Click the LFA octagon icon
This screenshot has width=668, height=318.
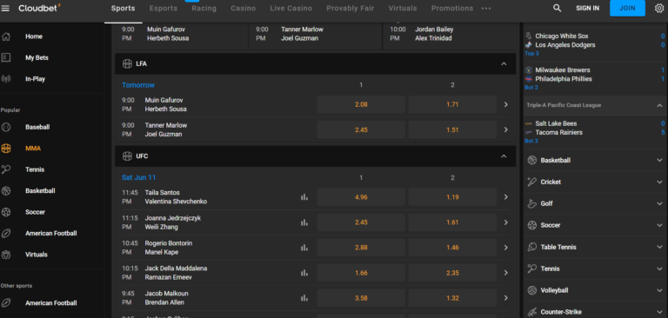[127, 63]
